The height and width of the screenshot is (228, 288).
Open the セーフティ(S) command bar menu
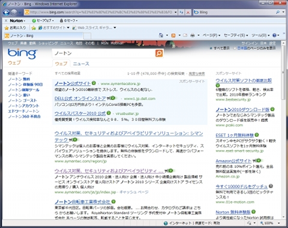[236, 35]
